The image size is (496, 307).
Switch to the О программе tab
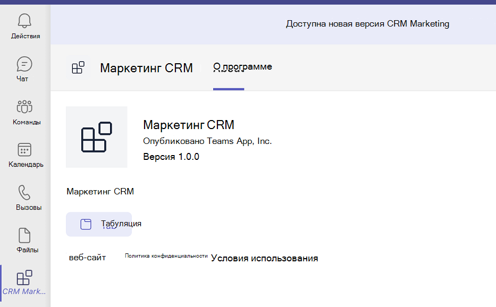pyautogui.click(x=242, y=67)
